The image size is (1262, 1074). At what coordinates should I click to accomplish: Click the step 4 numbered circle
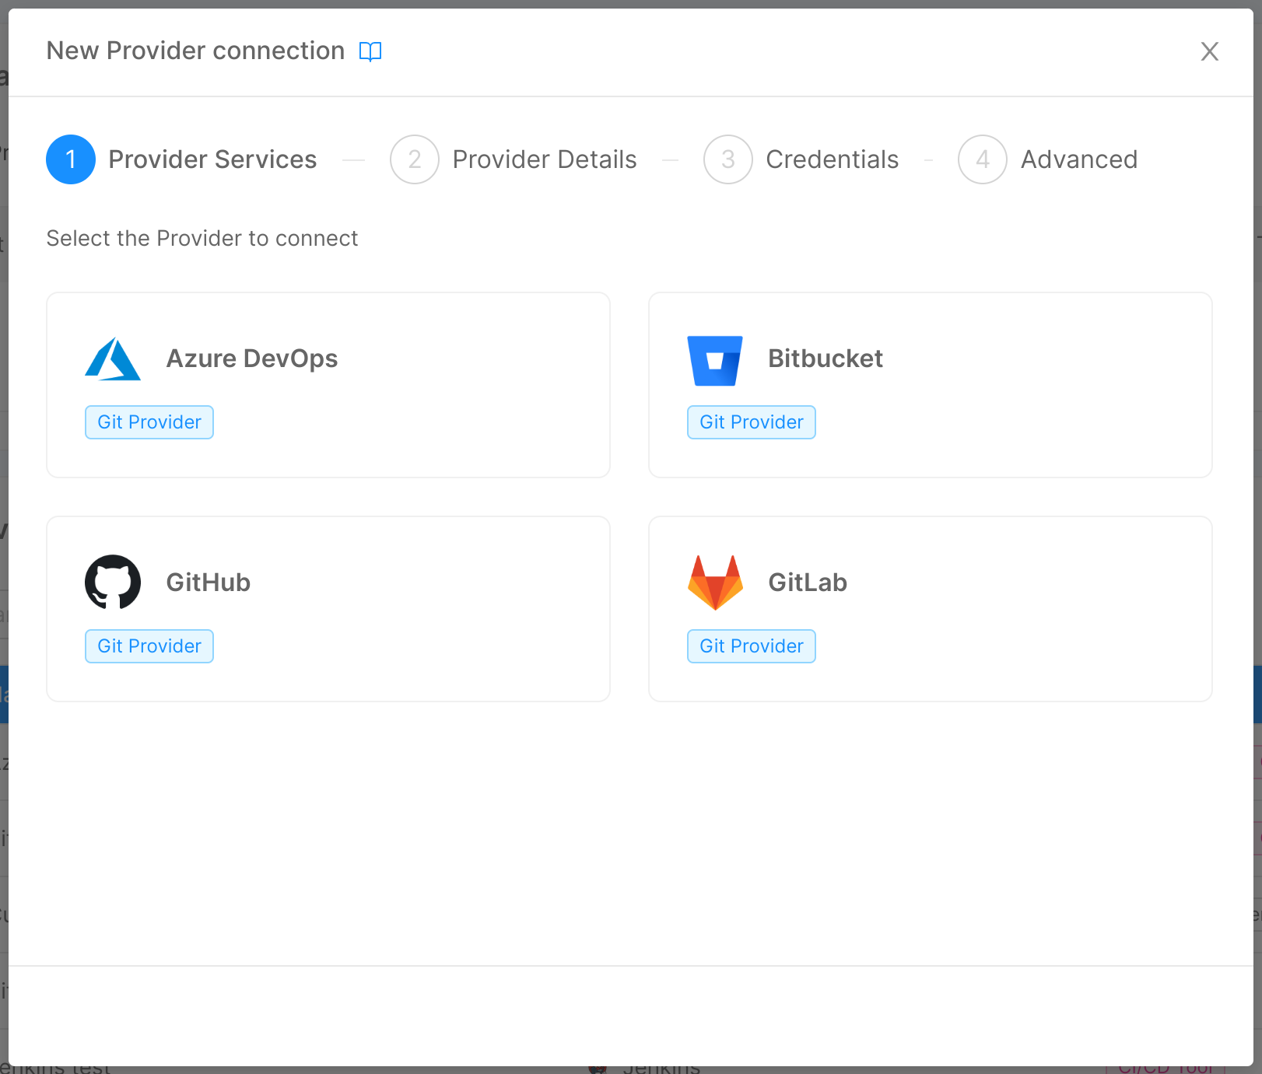[982, 159]
